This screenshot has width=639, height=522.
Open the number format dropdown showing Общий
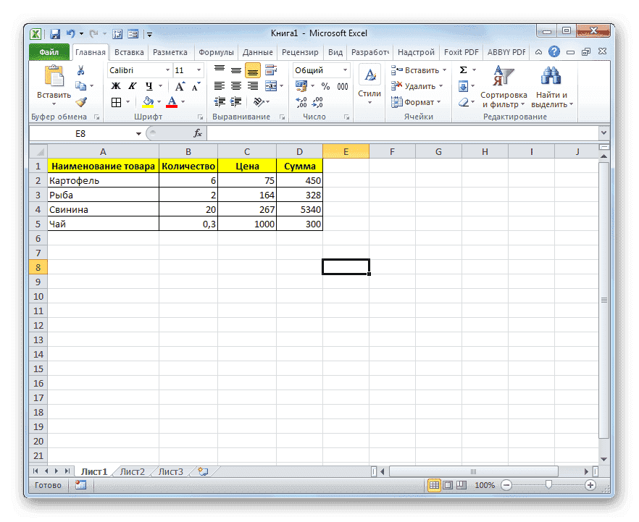click(344, 70)
